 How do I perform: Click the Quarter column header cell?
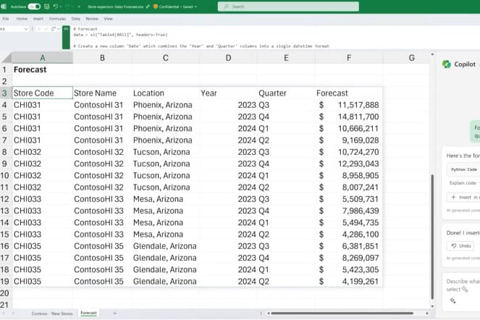pyautogui.click(x=286, y=93)
